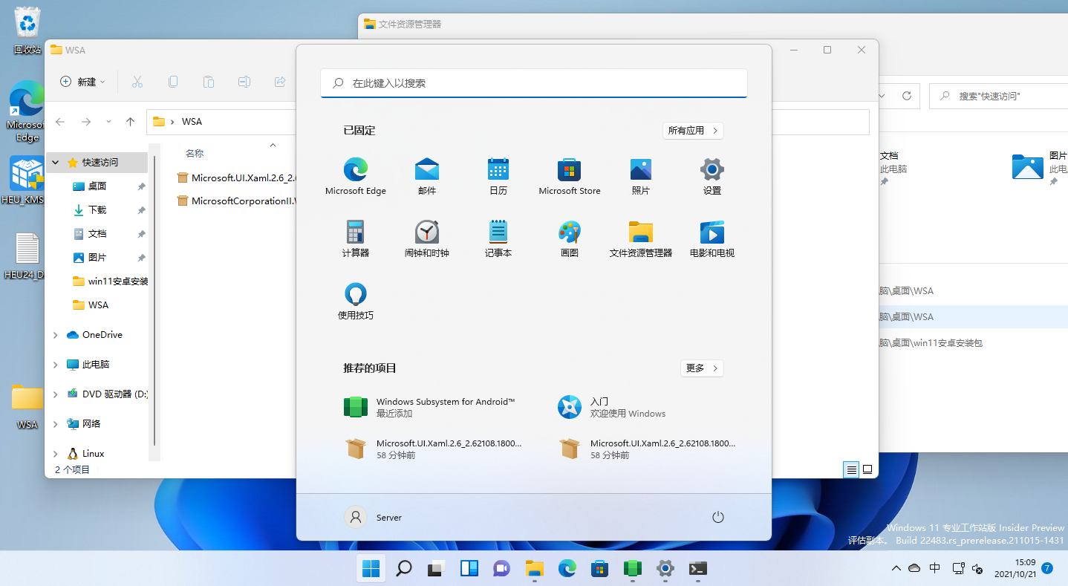The image size is (1068, 586).
Task: Open Microsoft Edge from Start menu pinned apps
Action: click(355, 176)
